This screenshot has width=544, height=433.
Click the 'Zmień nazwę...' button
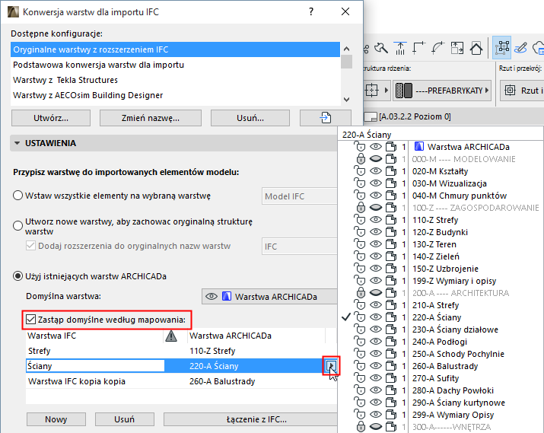click(151, 118)
